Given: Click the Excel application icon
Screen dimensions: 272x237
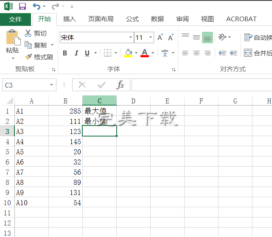Looking at the screenshot, I should tap(8, 6).
